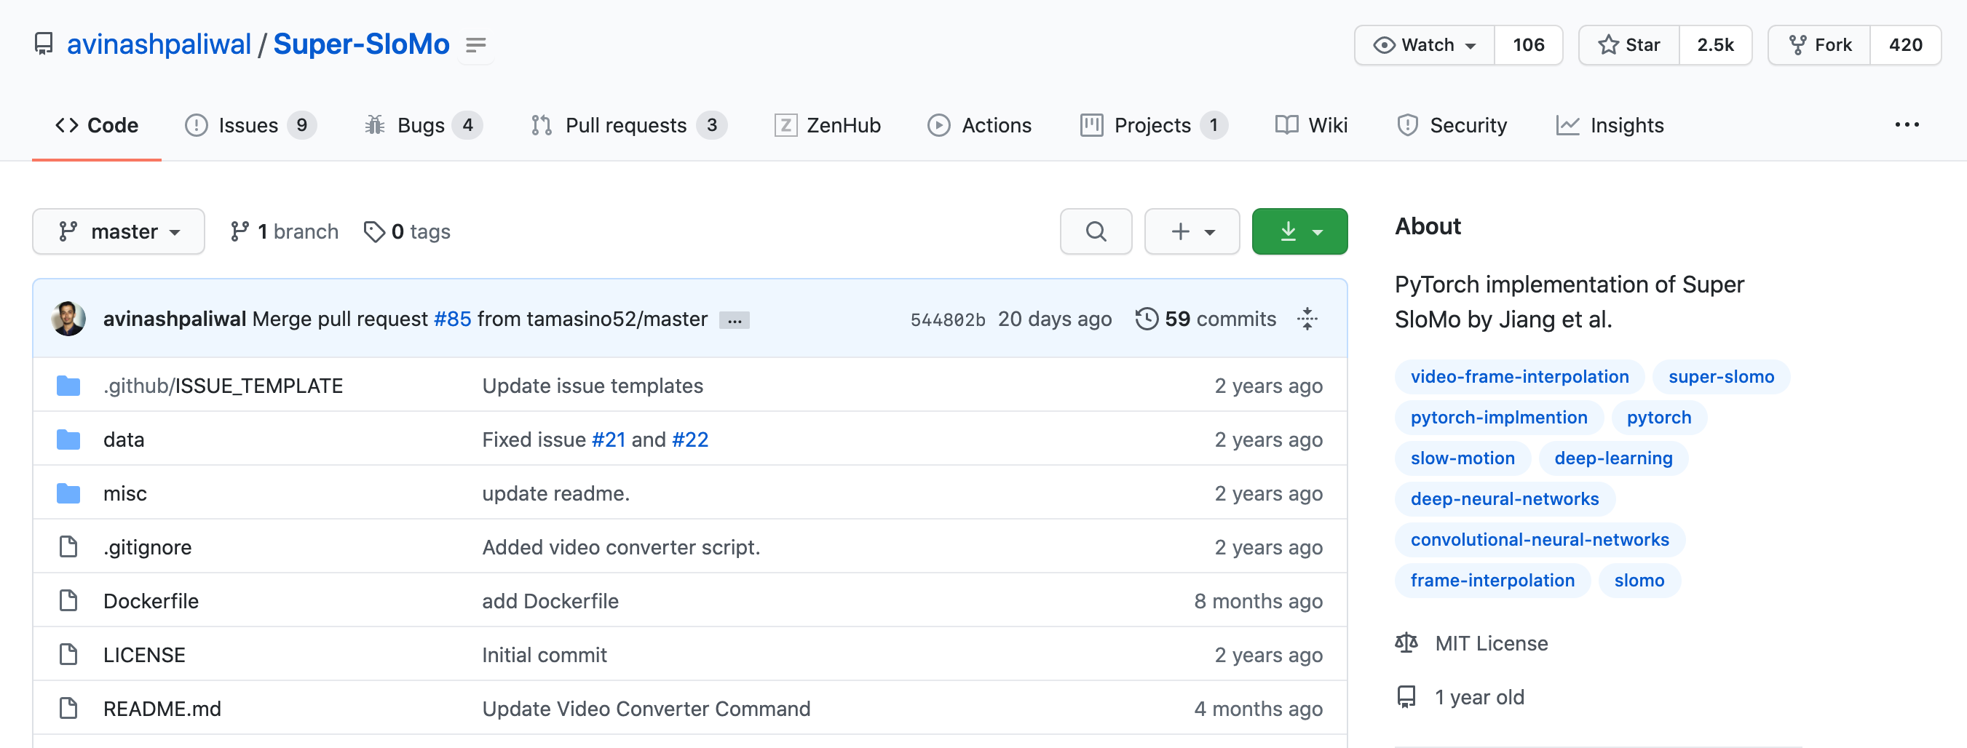
Task: Click the collapse icon next to commits
Action: click(x=1307, y=319)
